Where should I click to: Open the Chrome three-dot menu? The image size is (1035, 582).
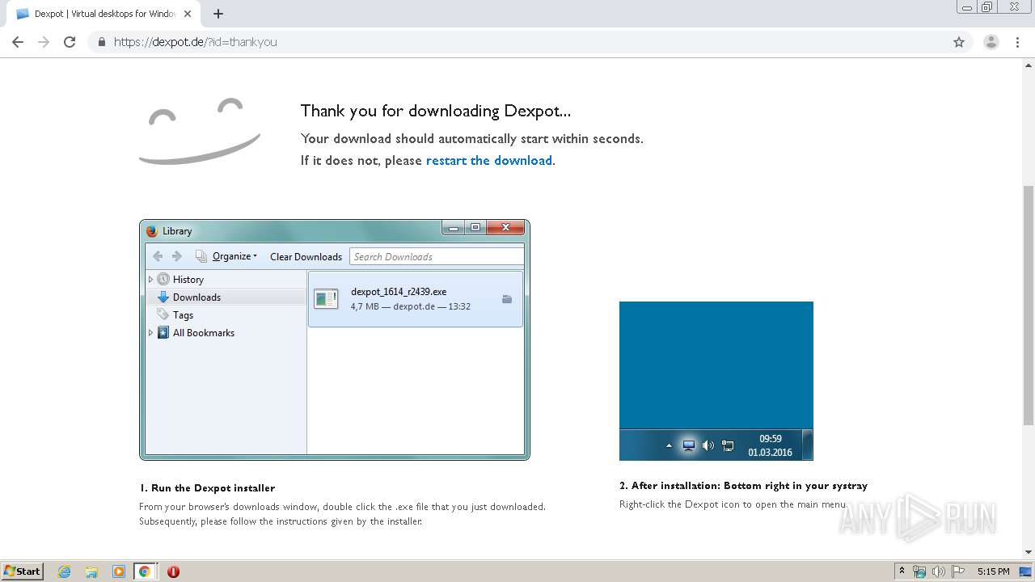1018,42
